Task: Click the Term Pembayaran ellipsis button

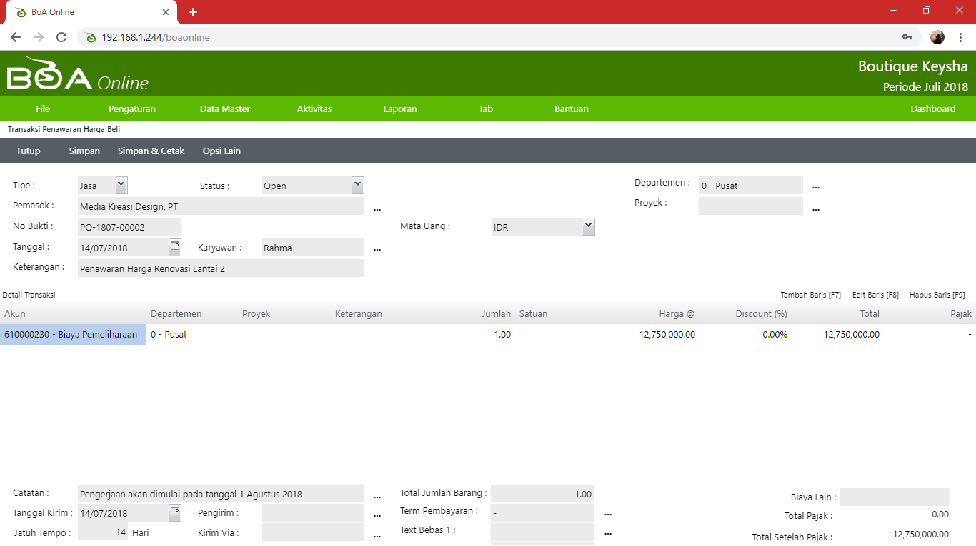Action: [x=608, y=512]
